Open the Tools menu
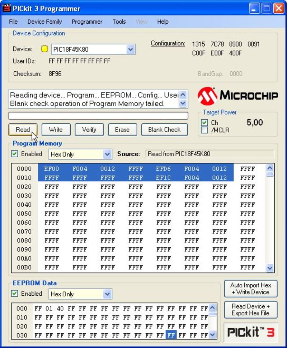The image size is (287, 348). coord(119,22)
